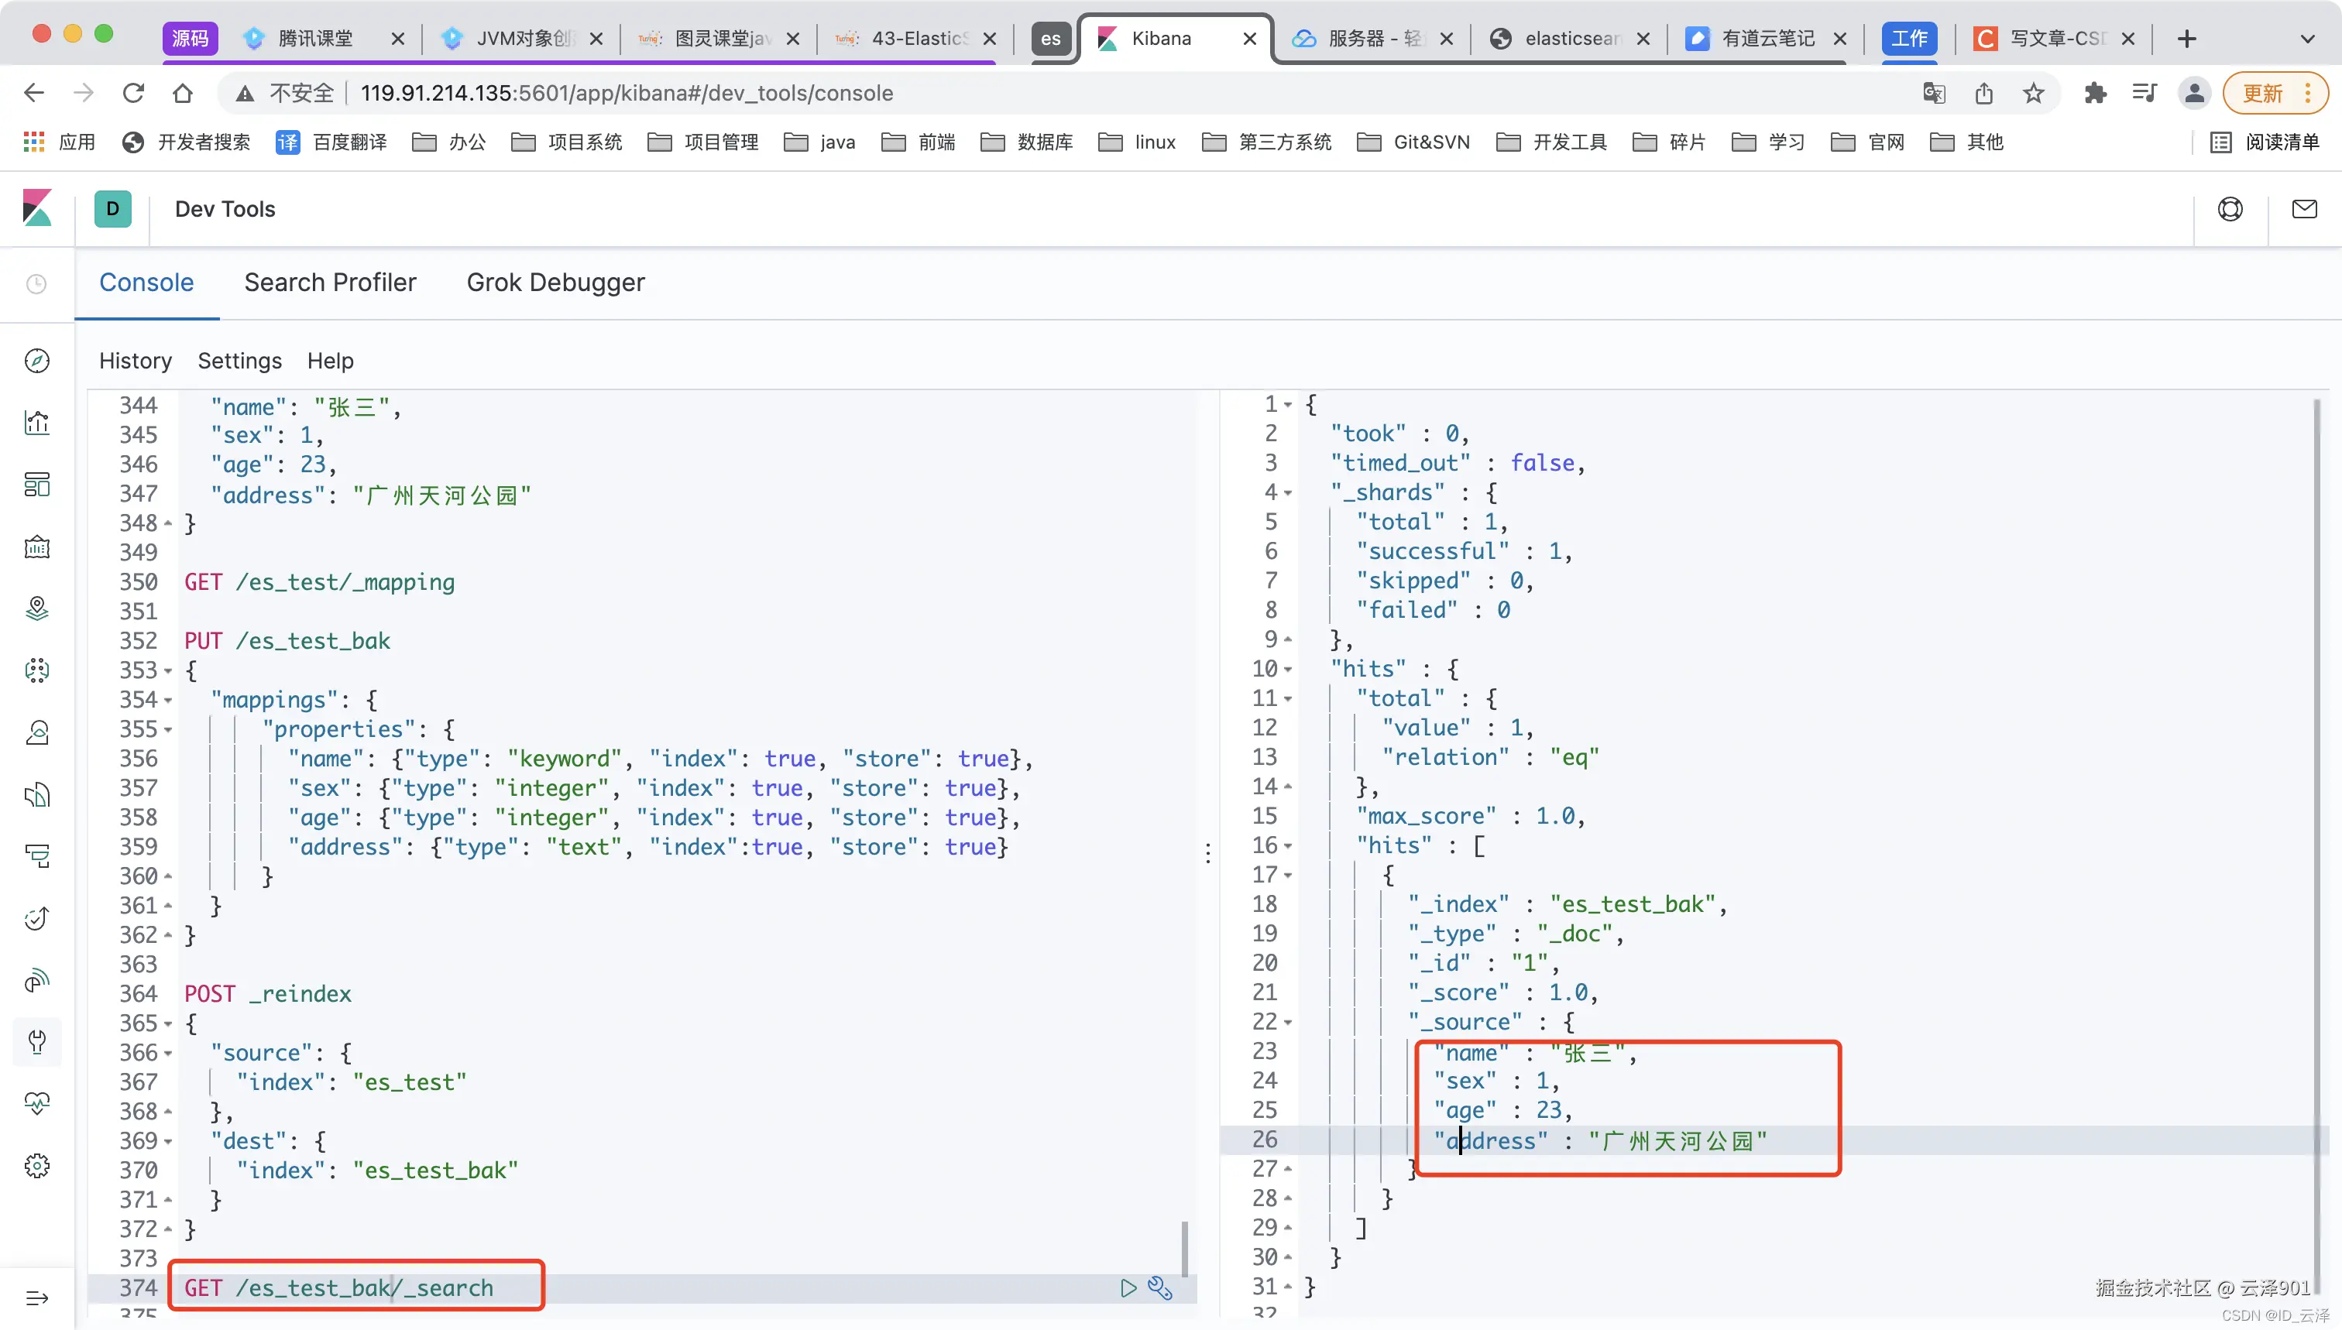
Task: Collapse the _shards block in response
Action: tap(1287, 493)
